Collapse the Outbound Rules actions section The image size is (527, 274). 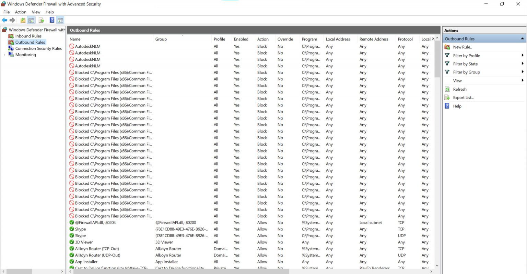point(523,38)
